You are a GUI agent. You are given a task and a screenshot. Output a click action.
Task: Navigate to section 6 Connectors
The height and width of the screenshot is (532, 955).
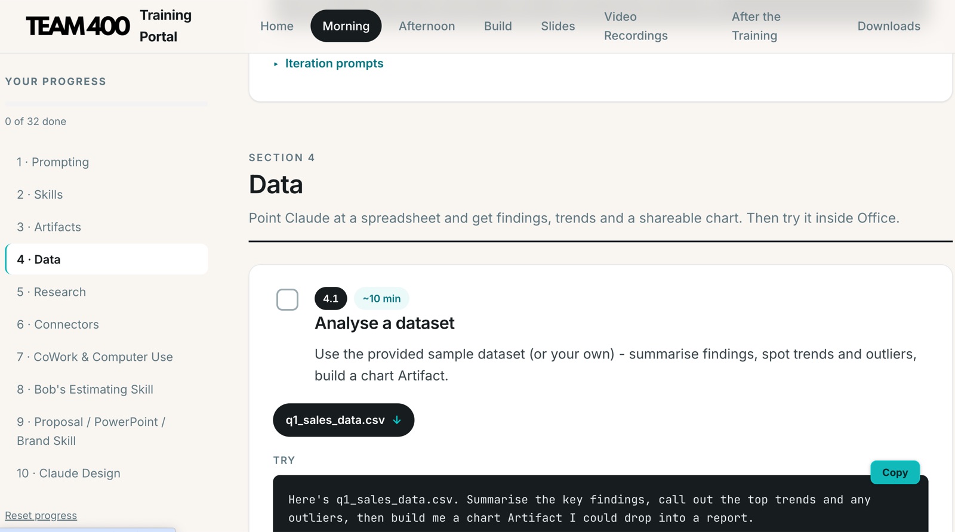point(106,324)
